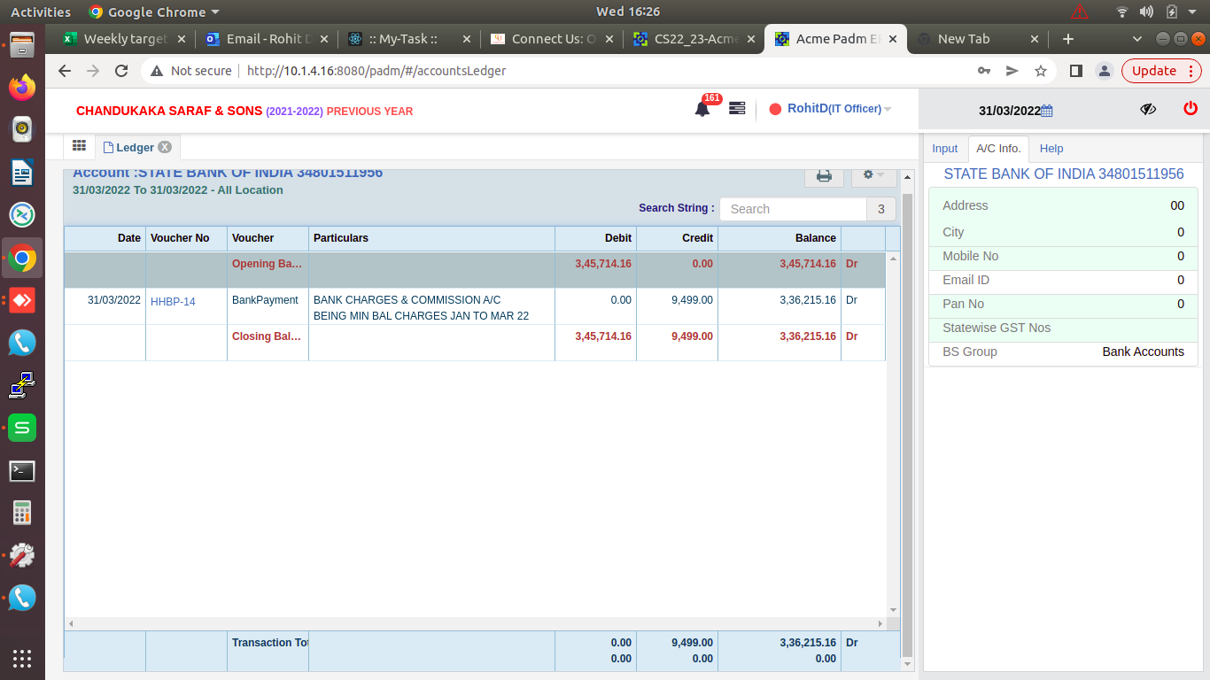This screenshot has width=1210, height=680.
Task: Open the AnyDesk red icon in dock
Action: (x=22, y=300)
